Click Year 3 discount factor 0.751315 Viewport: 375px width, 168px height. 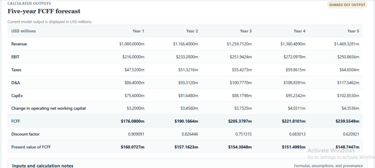244,134
